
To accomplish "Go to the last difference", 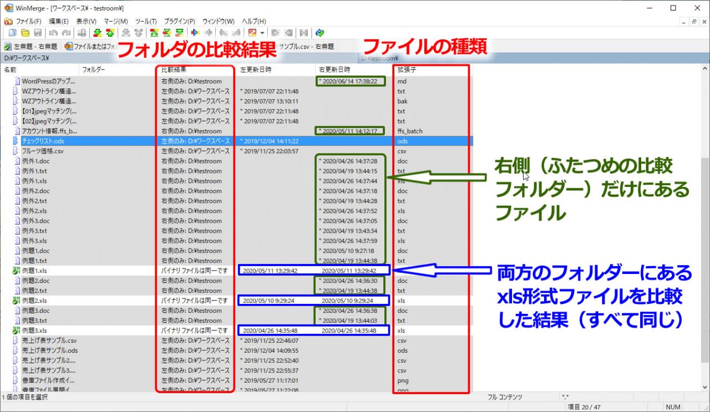I will (x=179, y=33).
